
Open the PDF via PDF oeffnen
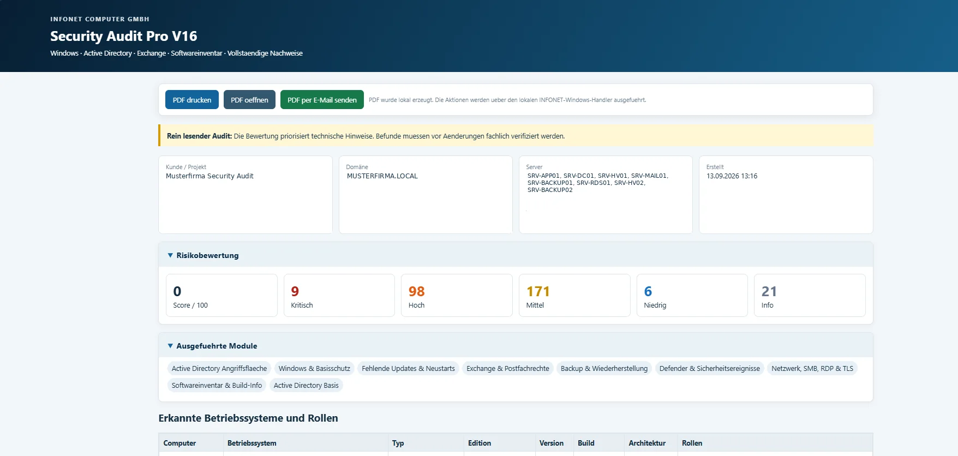coord(249,100)
